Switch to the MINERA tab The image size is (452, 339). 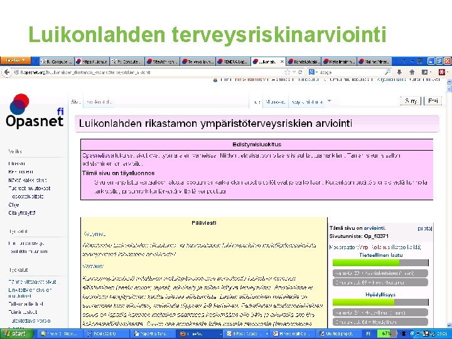tap(233, 62)
